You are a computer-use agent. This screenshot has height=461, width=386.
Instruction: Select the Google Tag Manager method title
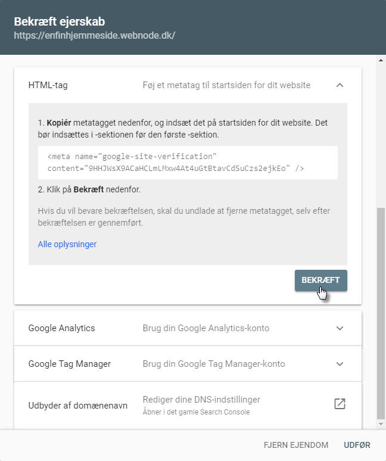click(69, 364)
